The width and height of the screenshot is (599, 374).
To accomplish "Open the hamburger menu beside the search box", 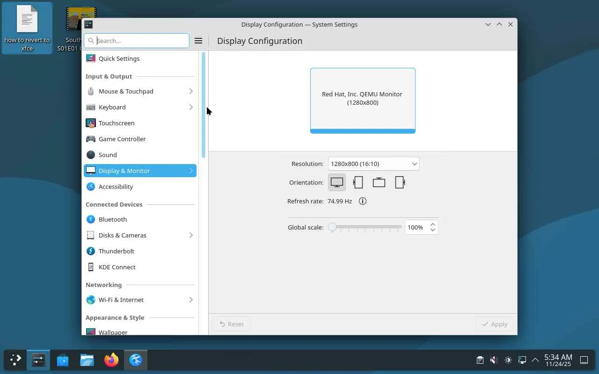I will [198, 41].
